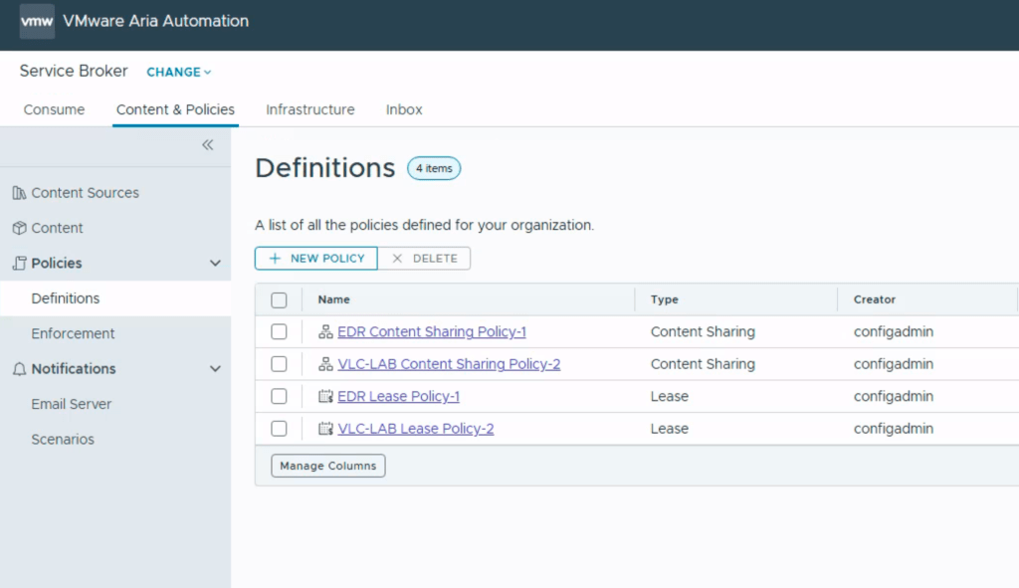Click the EDR Content Sharing policy icon
The width and height of the screenshot is (1019, 588).
coord(324,332)
